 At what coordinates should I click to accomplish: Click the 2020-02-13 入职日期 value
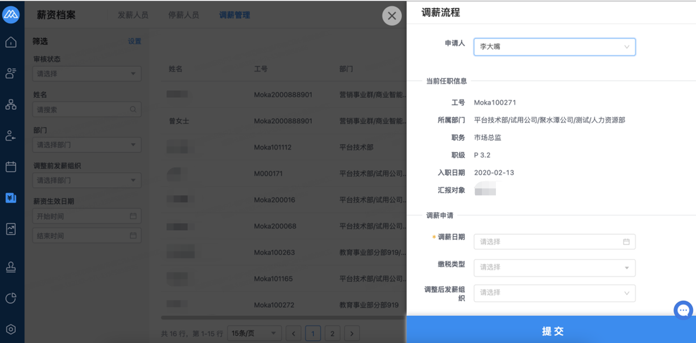point(494,172)
